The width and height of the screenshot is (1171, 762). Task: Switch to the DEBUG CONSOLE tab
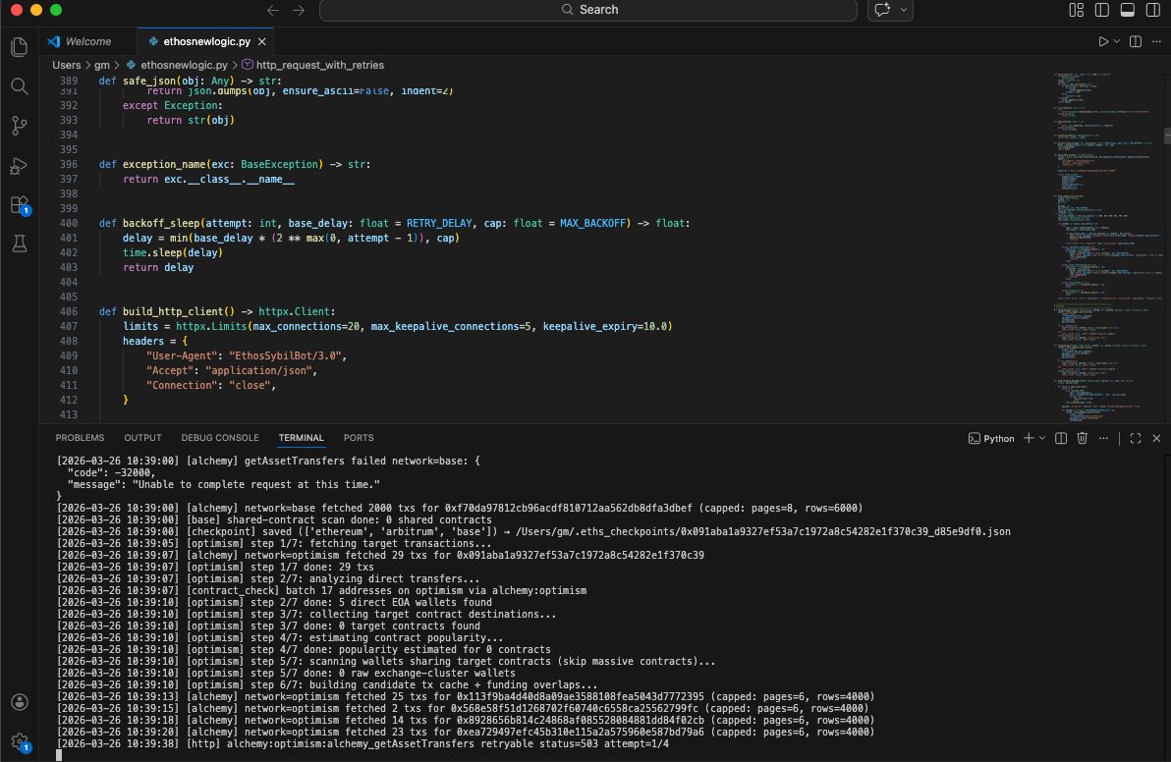coord(220,438)
